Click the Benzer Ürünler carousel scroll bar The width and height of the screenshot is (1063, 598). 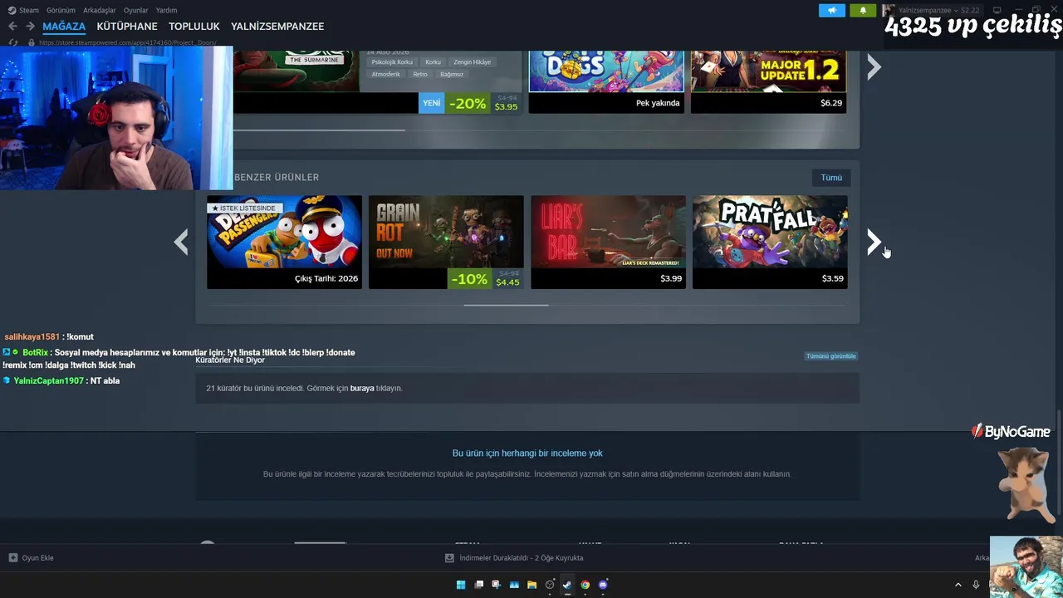[506, 306]
